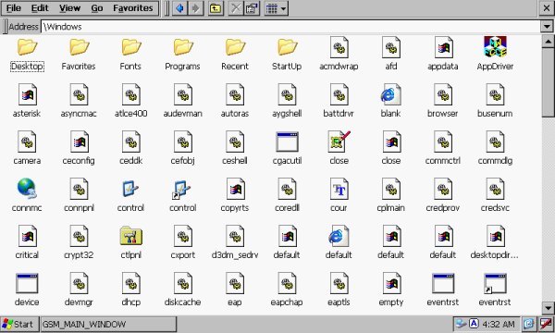The width and height of the screenshot is (555, 333).
Task: Click the atlce400 file name
Action: (x=131, y=113)
